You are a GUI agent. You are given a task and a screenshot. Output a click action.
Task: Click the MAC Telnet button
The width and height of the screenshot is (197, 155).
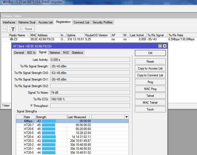pyautogui.click(x=150, y=103)
